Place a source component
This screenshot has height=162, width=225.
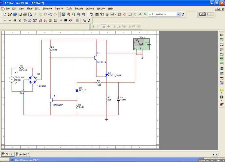tap(5, 21)
